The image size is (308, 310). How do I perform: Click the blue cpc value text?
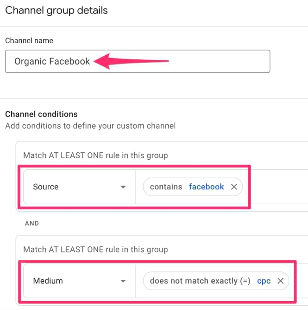point(264,281)
